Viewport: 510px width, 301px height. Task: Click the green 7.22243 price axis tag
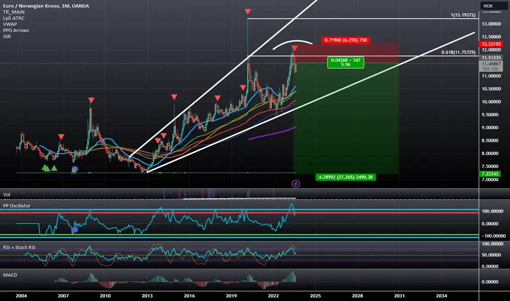tap(490, 174)
